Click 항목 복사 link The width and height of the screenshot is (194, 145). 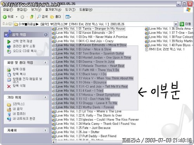19,74
